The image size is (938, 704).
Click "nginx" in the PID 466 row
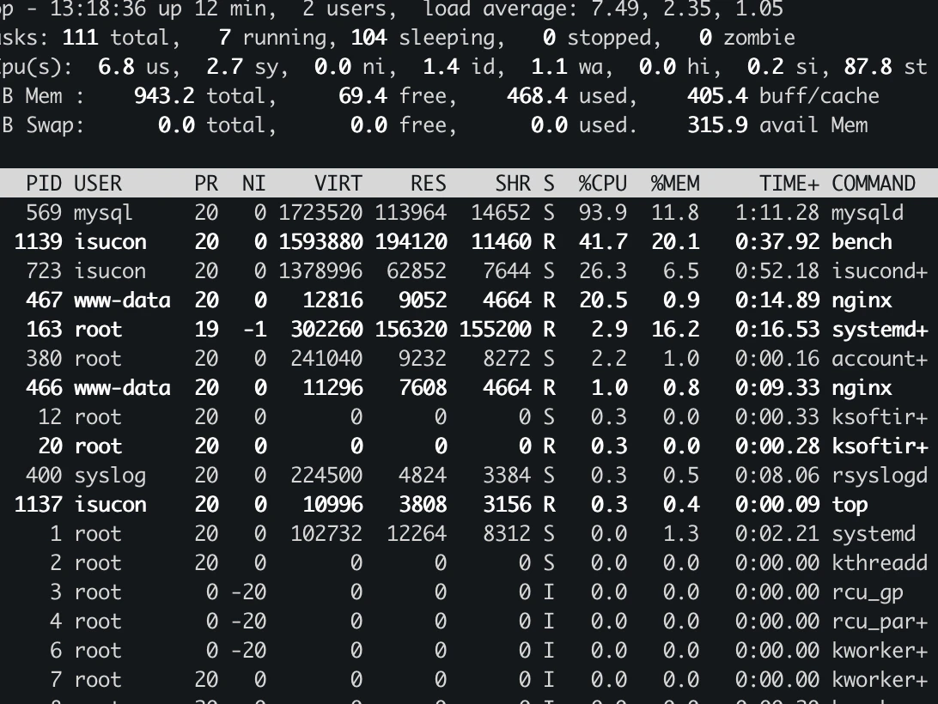point(862,387)
